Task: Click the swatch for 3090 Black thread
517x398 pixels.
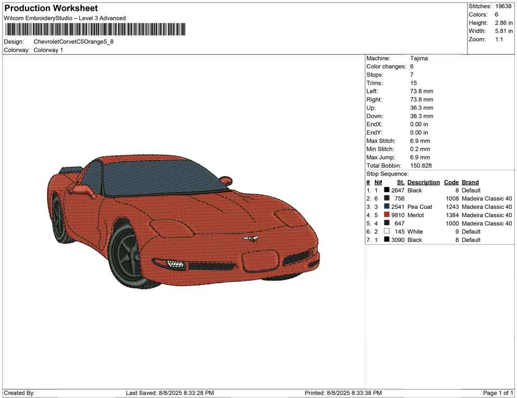Action: [x=387, y=240]
